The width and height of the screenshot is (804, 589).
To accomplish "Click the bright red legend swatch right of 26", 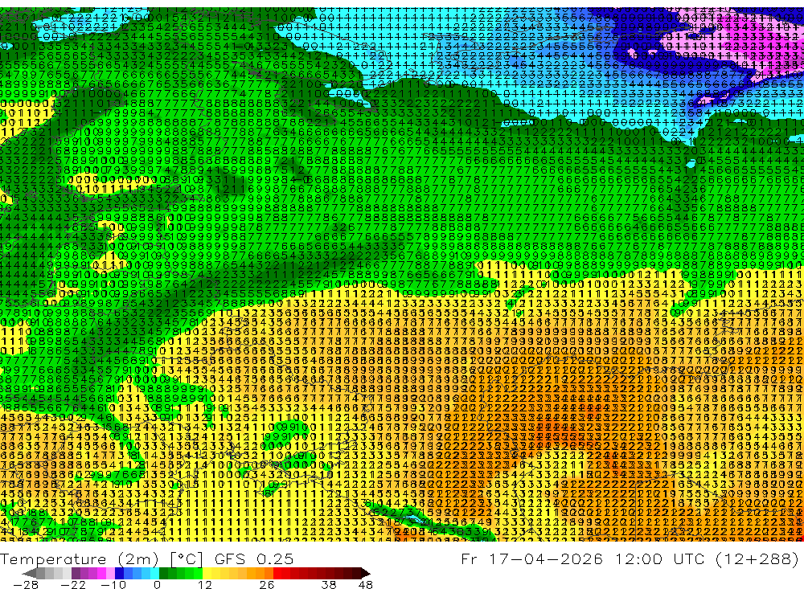I will coord(277,573).
